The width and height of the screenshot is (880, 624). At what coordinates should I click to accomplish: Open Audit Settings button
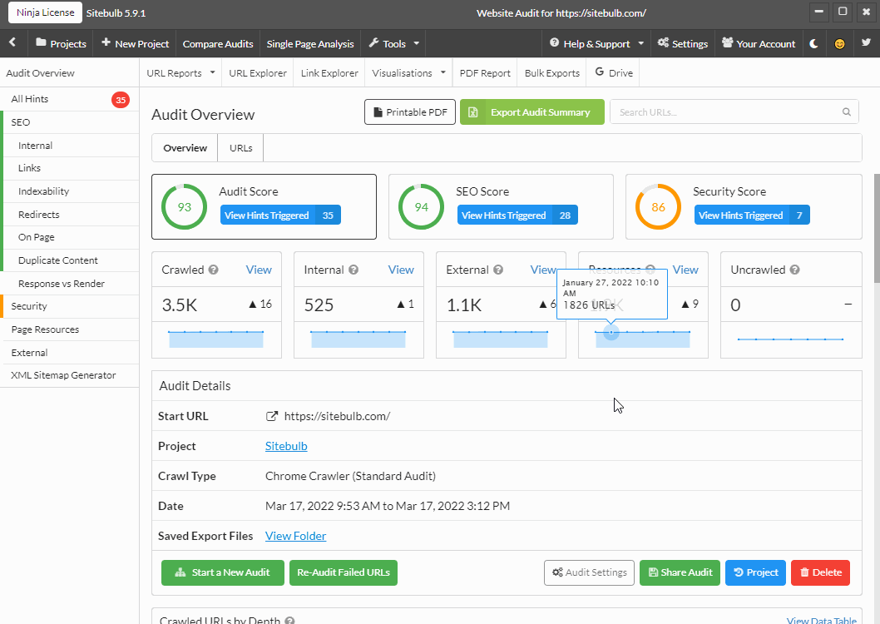589,572
